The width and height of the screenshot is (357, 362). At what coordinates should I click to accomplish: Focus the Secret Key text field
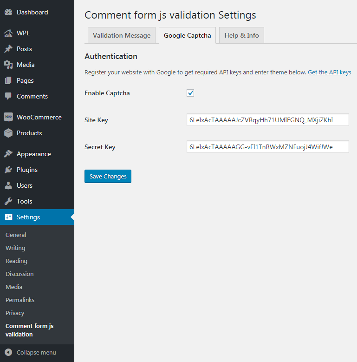coord(268,147)
